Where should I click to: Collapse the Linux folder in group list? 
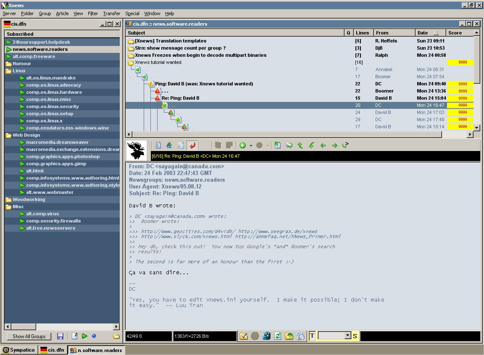click(x=8, y=71)
